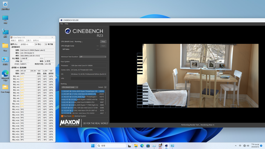Open the Cinebench Help menu
265x149 pixels.
(66, 24)
